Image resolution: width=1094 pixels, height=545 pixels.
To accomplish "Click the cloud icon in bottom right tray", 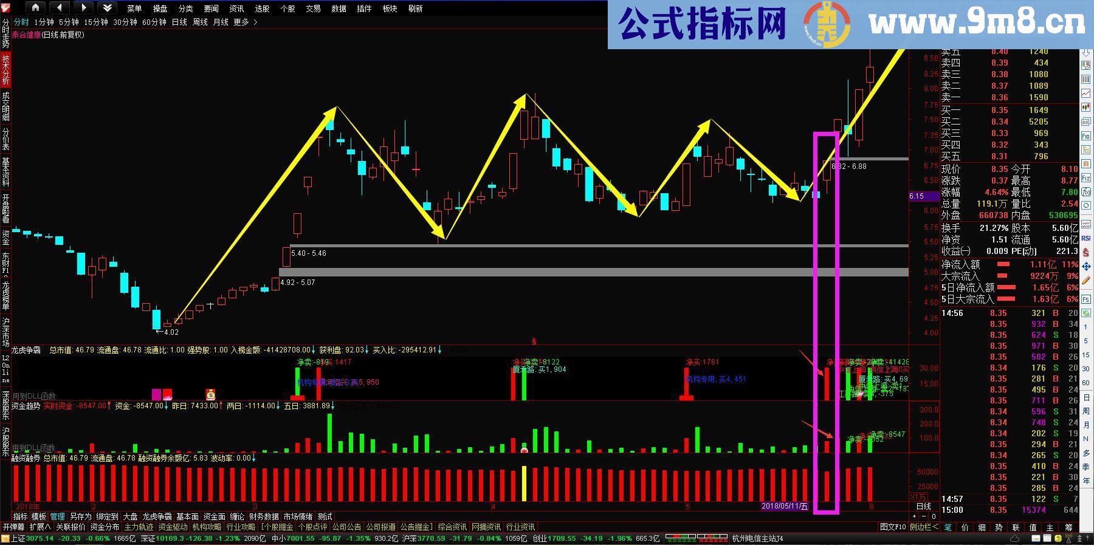I will click(1014, 538).
